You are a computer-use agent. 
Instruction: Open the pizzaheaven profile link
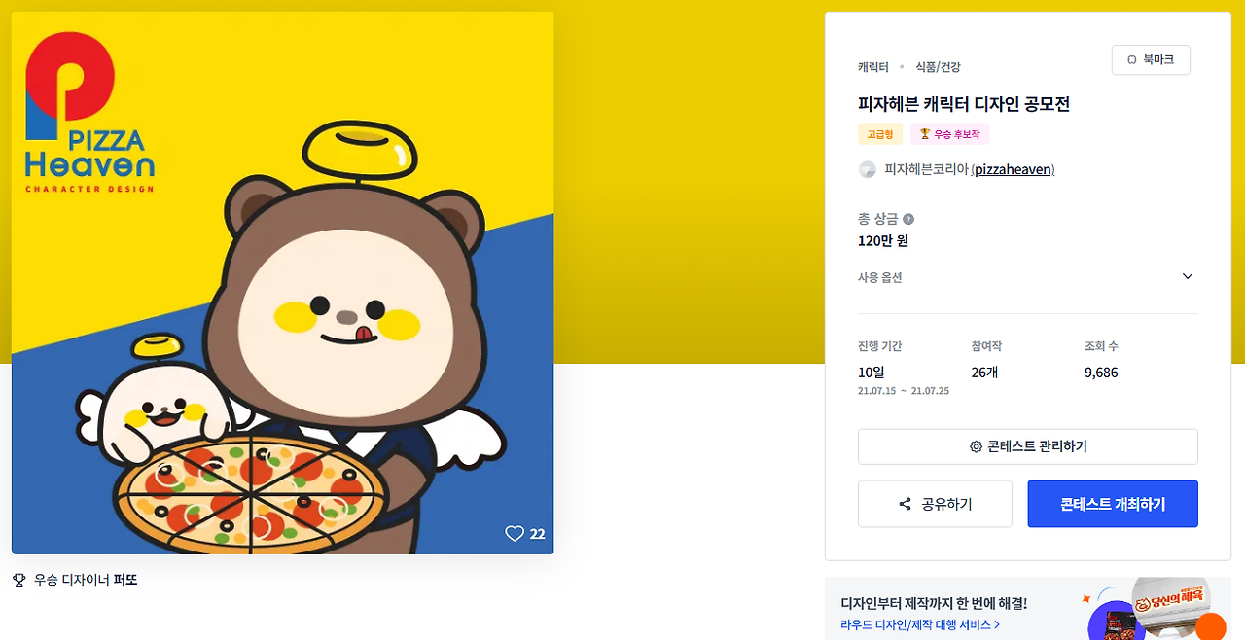(1014, 169)
